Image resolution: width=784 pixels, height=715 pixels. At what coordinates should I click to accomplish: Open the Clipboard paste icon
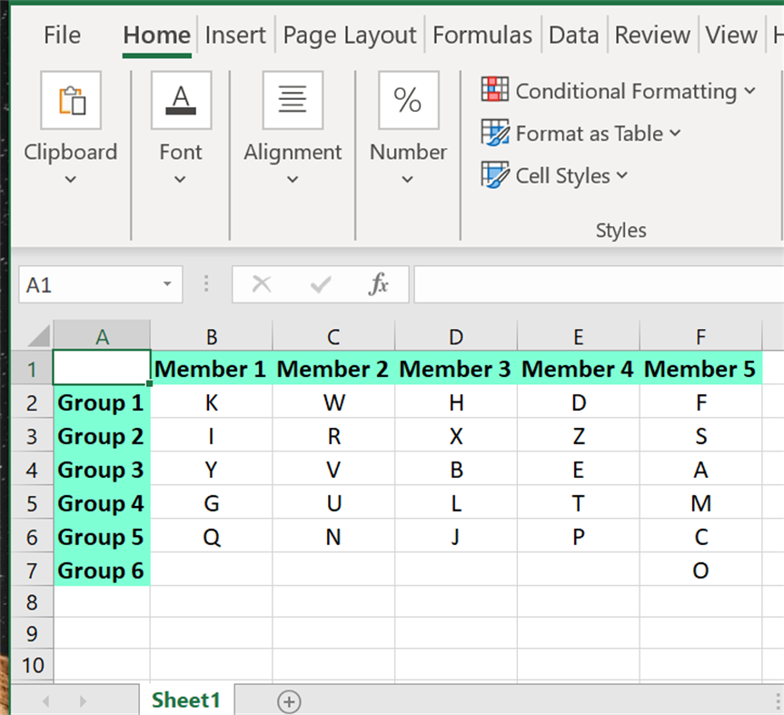tap(71, 100)
